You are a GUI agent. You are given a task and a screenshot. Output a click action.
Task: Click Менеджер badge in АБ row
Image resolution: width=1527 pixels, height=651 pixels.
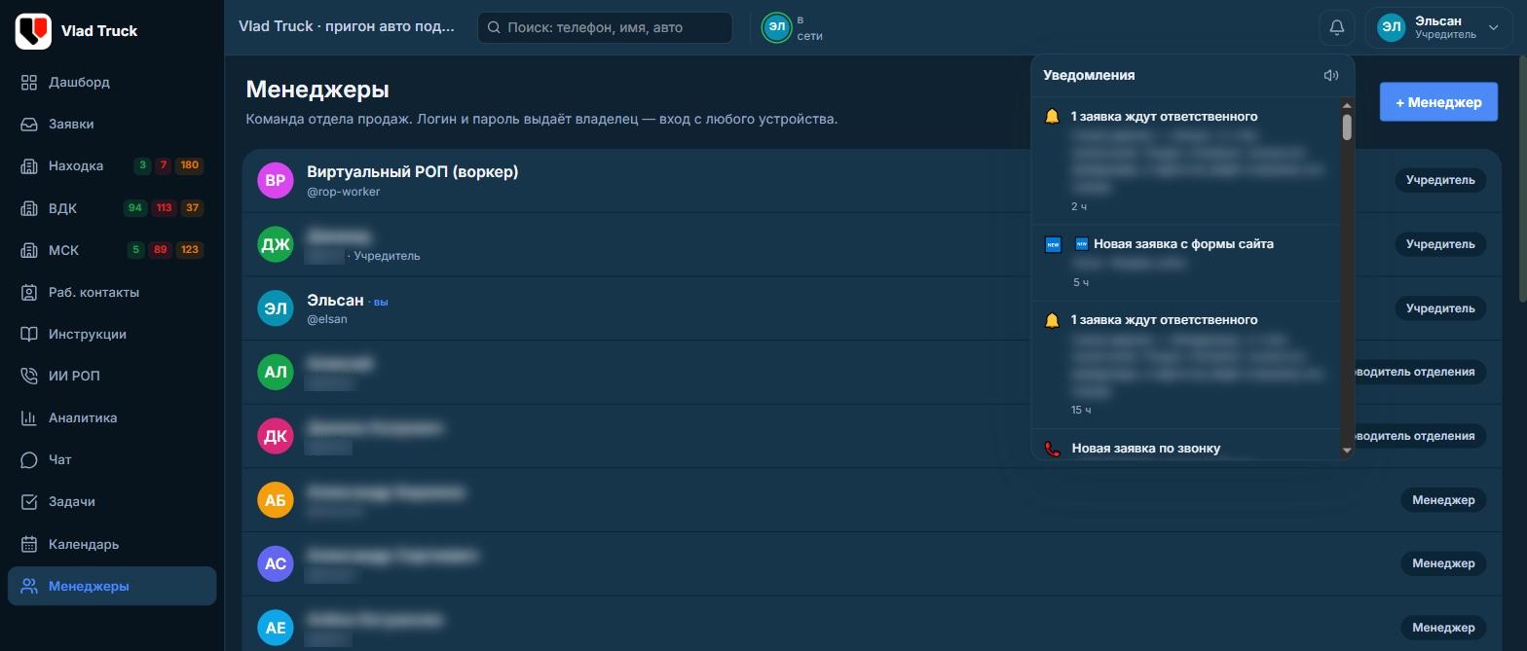click(1443, 500)
